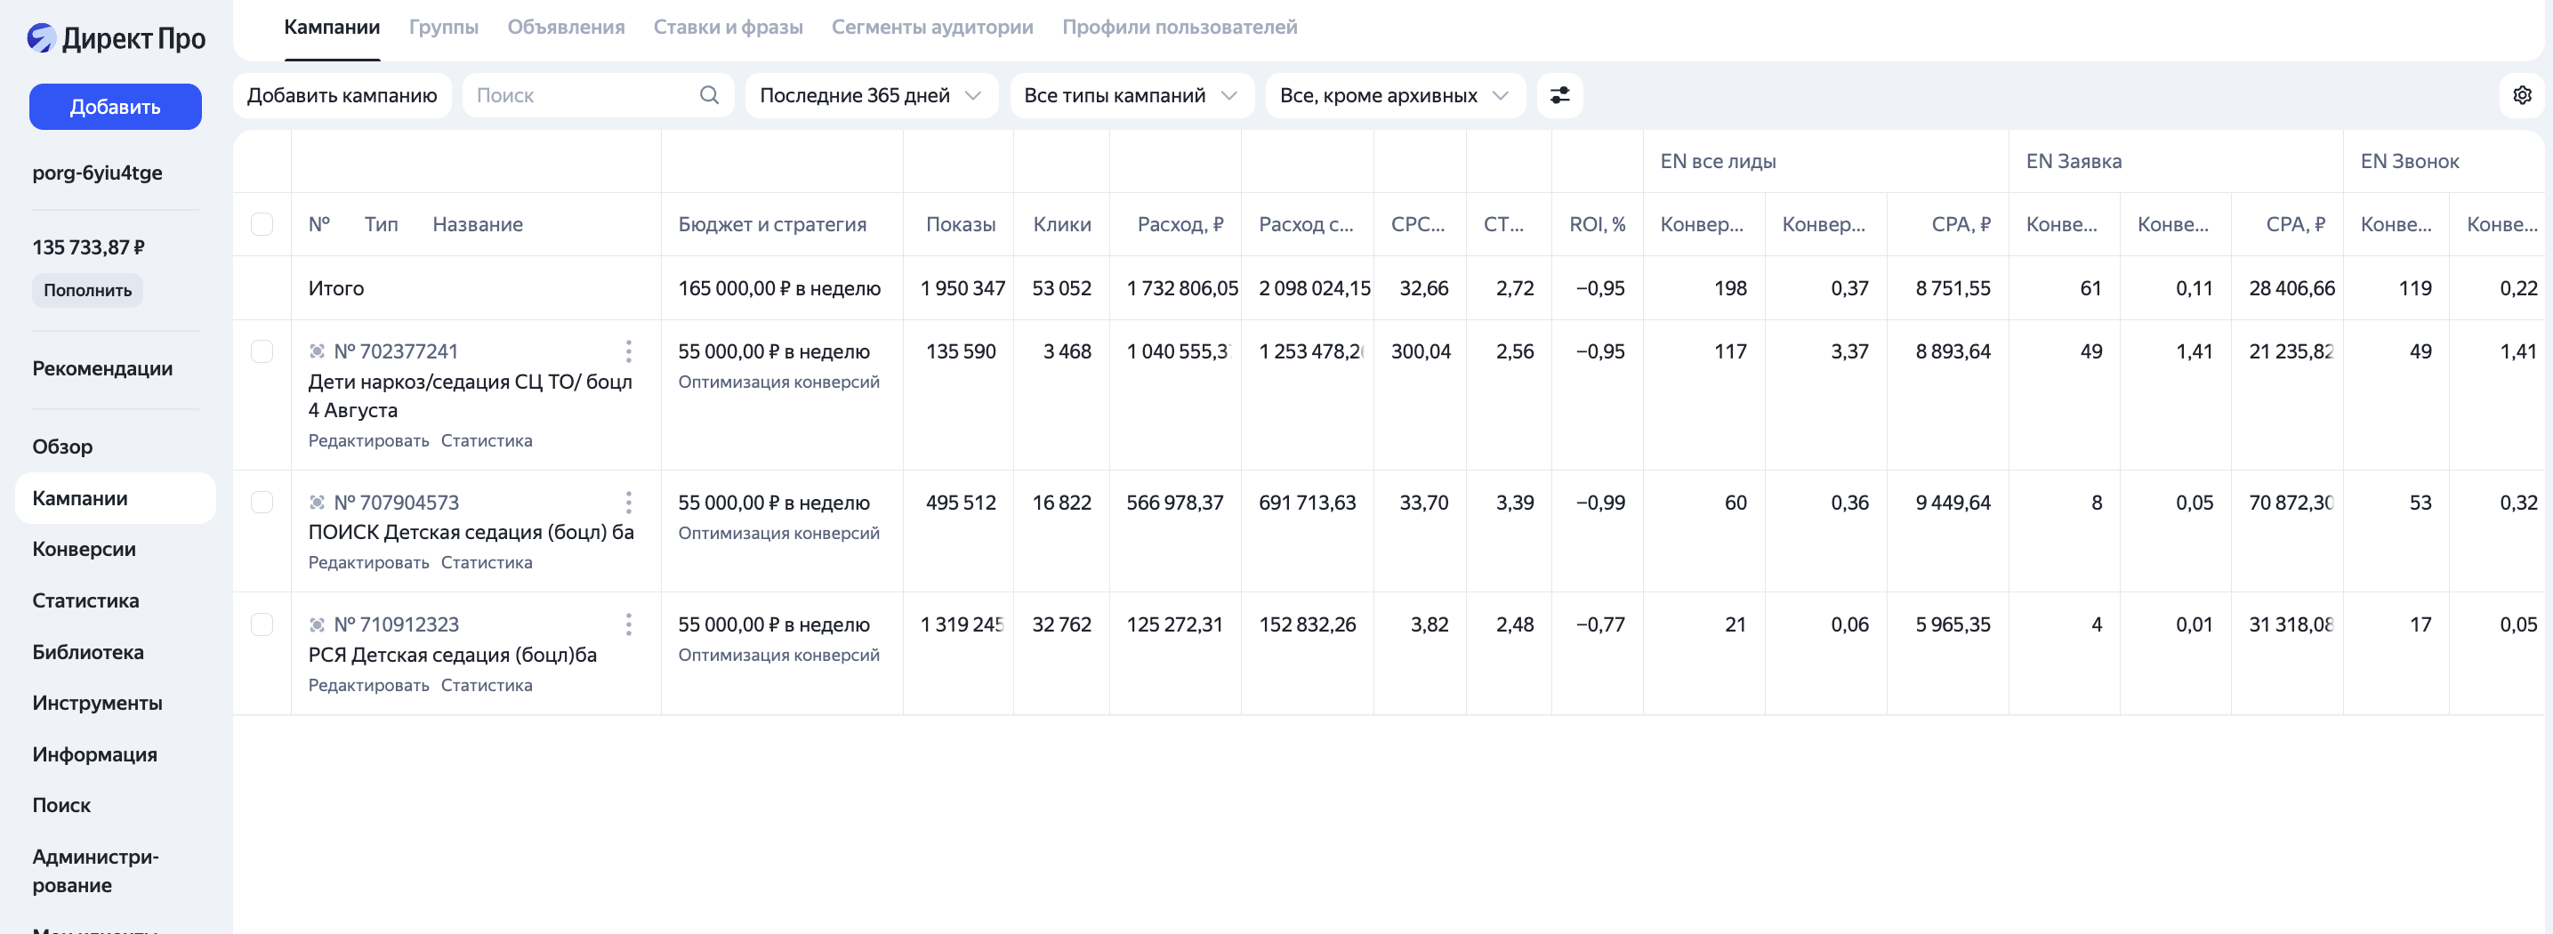Click campaign type icon of № 710912323
This screenshot has width=2553, height=934.
tap(316, 624)
